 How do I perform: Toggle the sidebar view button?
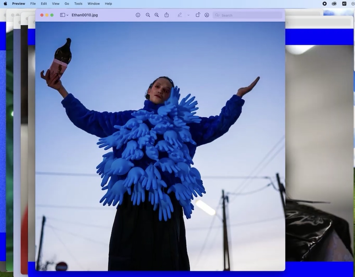(62, 15)
